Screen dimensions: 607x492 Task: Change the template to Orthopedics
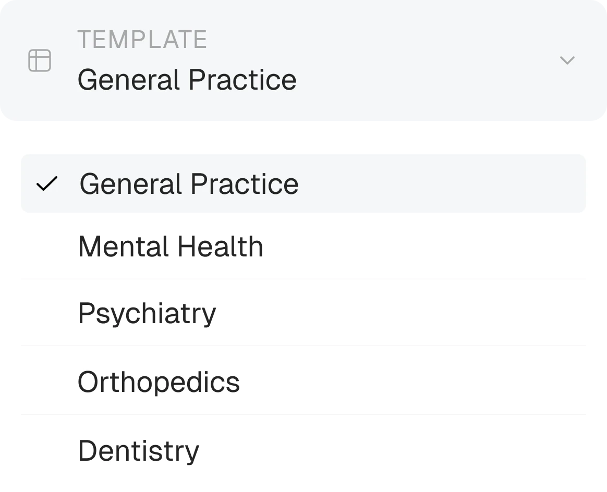(x=303, y=382)
